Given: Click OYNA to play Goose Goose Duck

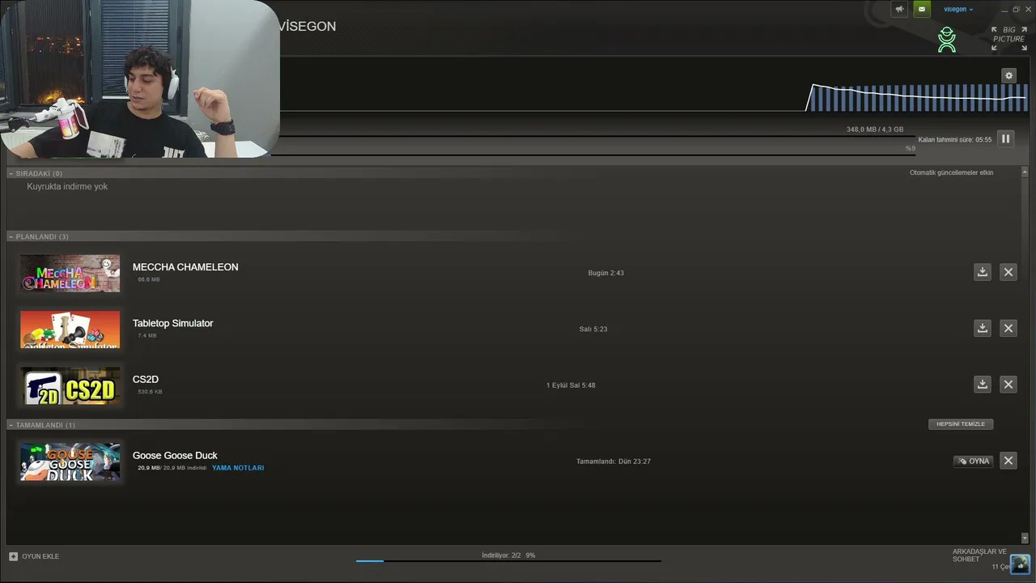Looking at the screenshot, I should click(x=973, y=461).
